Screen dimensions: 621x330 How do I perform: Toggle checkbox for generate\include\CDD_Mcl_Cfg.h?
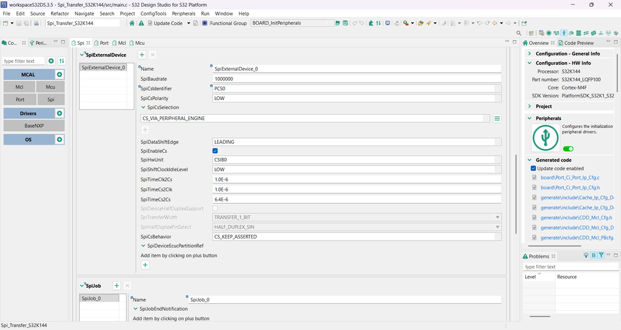click(x=534, y=218)
